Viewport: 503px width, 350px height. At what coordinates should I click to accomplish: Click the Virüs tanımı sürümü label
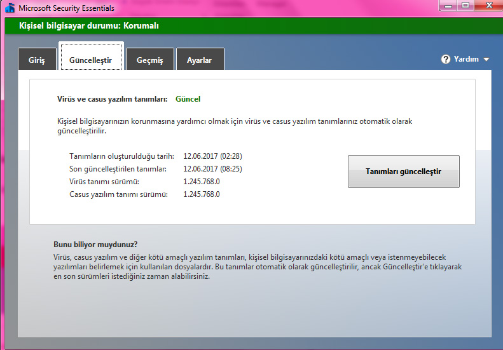pyautogui.click(x=104, y=182)
